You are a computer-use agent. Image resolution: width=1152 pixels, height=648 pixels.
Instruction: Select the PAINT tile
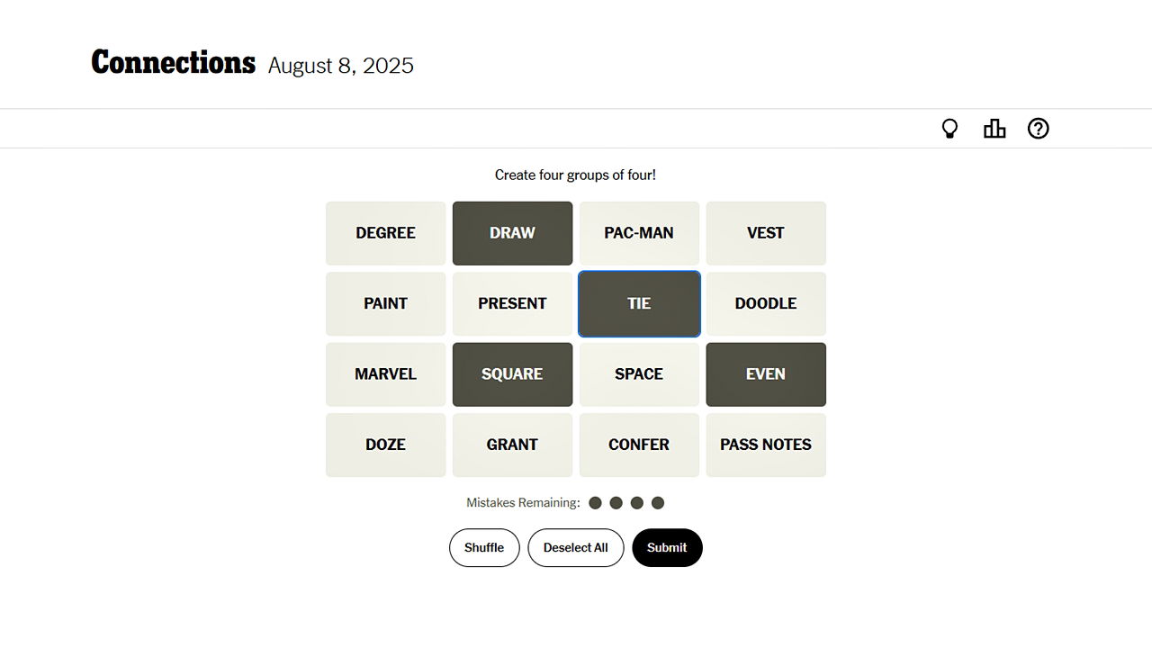tap(385, 304)
